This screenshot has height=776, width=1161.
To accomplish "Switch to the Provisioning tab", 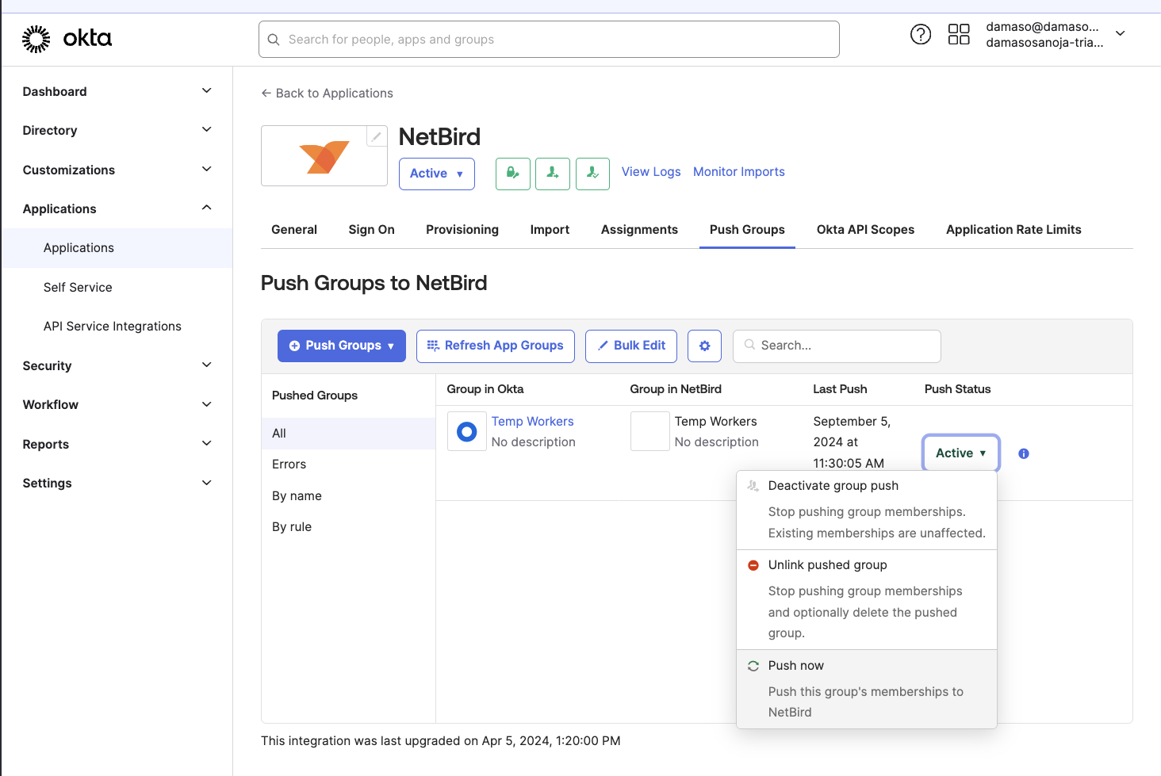I will coord(462,230).
